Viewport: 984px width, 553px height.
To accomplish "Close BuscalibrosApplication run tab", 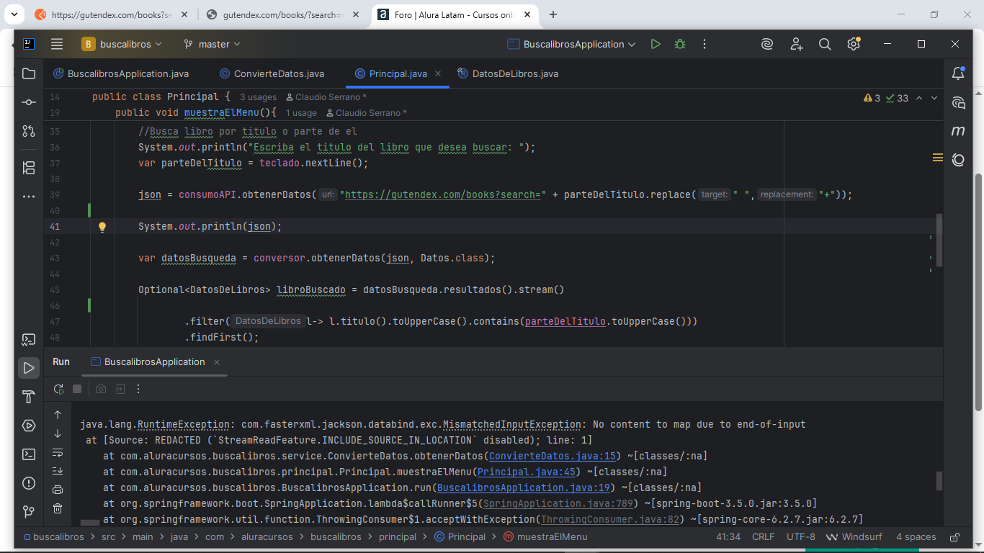I will coord(217,362).
